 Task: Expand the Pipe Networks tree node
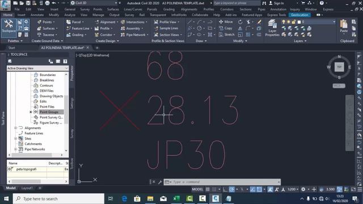(15, 149)
